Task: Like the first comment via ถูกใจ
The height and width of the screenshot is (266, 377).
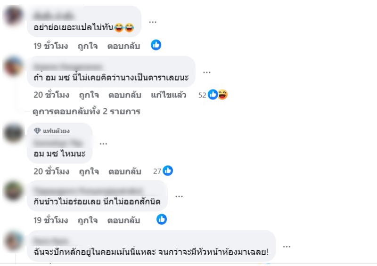Action: (x=88, y=46)
